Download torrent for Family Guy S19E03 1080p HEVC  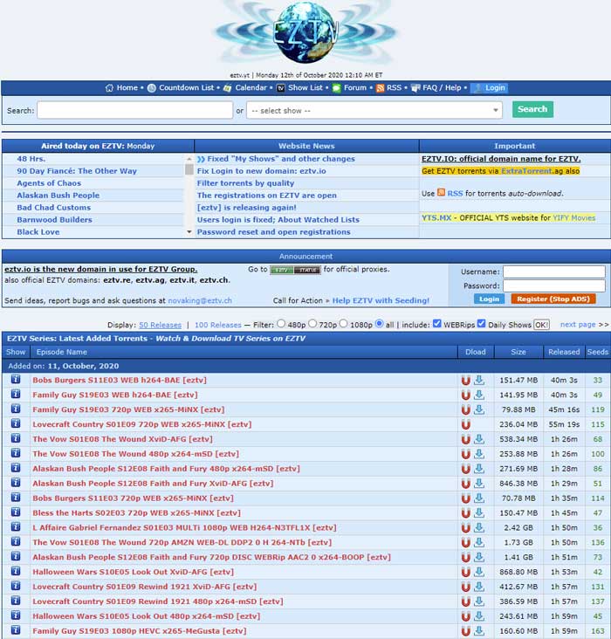tap(479, 631)
